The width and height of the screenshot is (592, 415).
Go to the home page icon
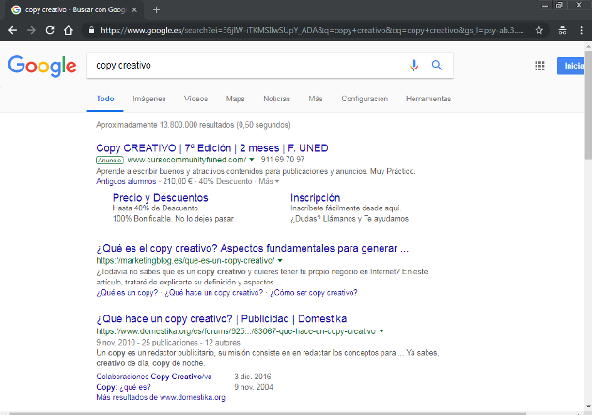(x=69, y=30)
